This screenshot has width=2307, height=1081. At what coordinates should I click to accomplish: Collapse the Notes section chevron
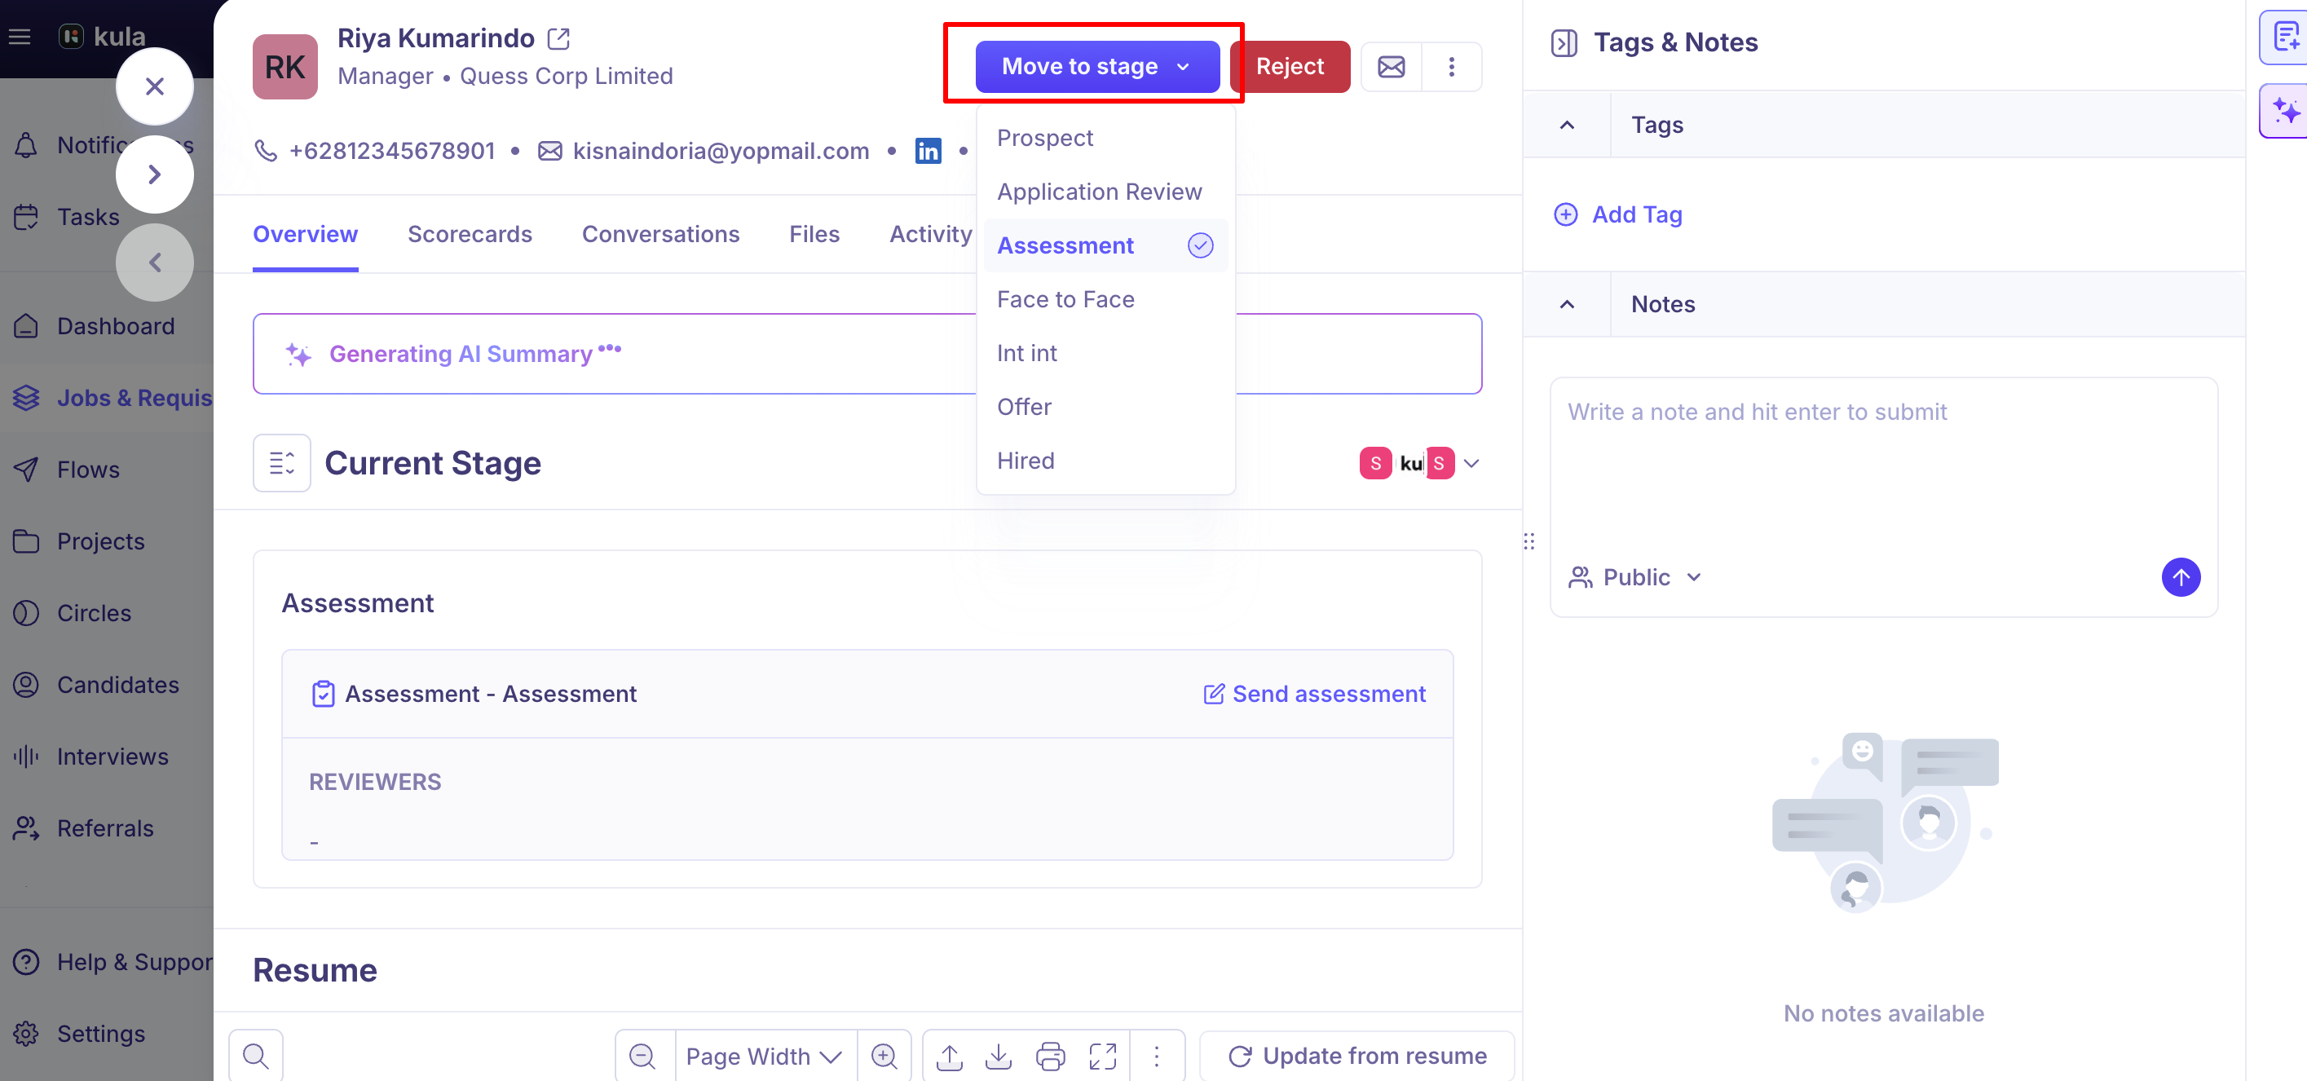(1566, 303)
